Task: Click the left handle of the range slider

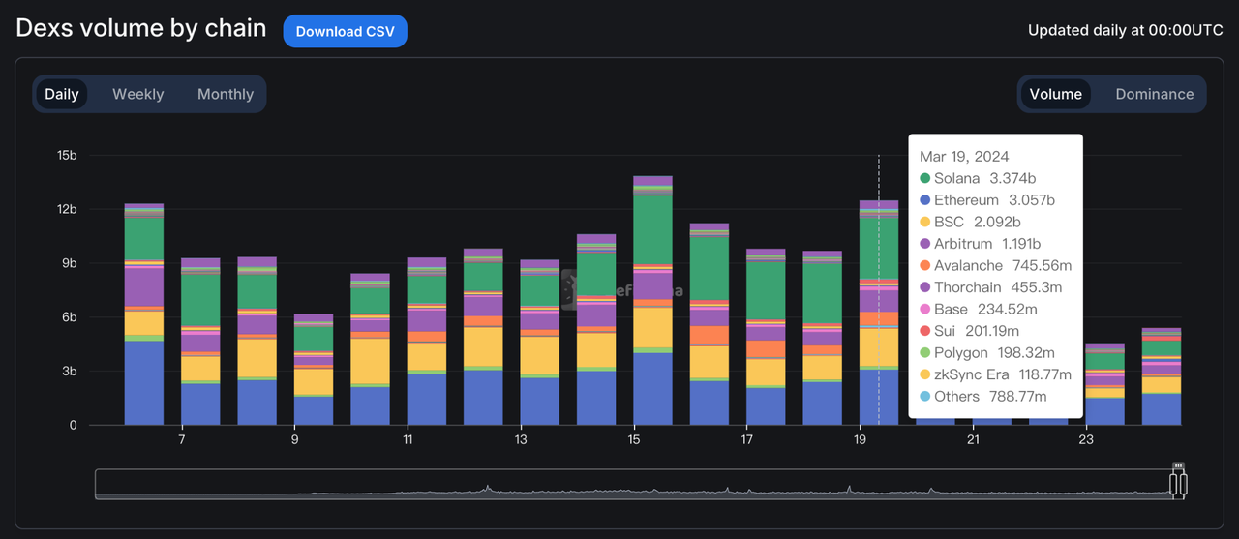Action: (x=1173, y=483)
